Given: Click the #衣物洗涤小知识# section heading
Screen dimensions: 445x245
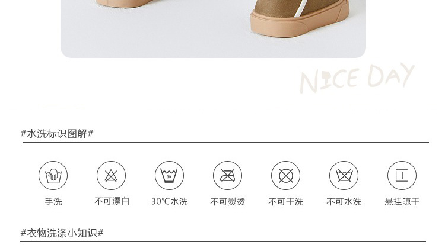Looking at the screenshot, I should [62, 233].
